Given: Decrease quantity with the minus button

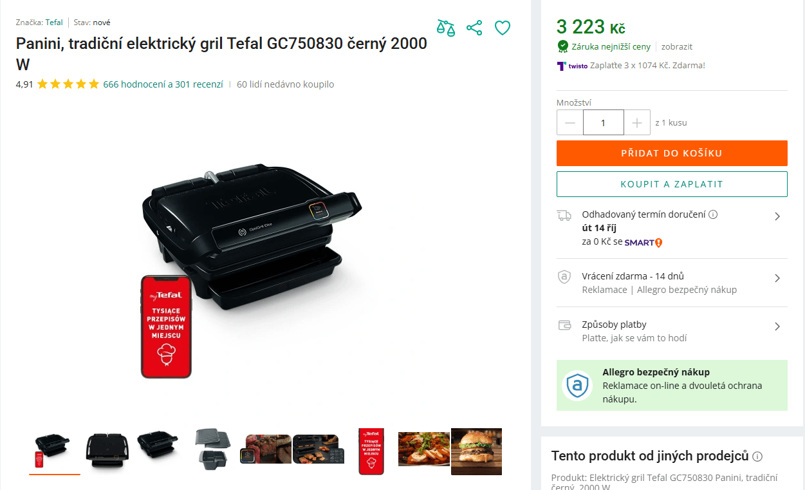Looking at the screenshot, I should click(x=570, y=122).
